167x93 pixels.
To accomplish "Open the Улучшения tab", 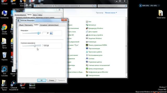I will pos(44,25).
